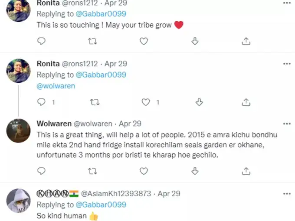Reply to Ronita's "so touching" tweet
The image size is (295, 221).
tap(42, 41)
